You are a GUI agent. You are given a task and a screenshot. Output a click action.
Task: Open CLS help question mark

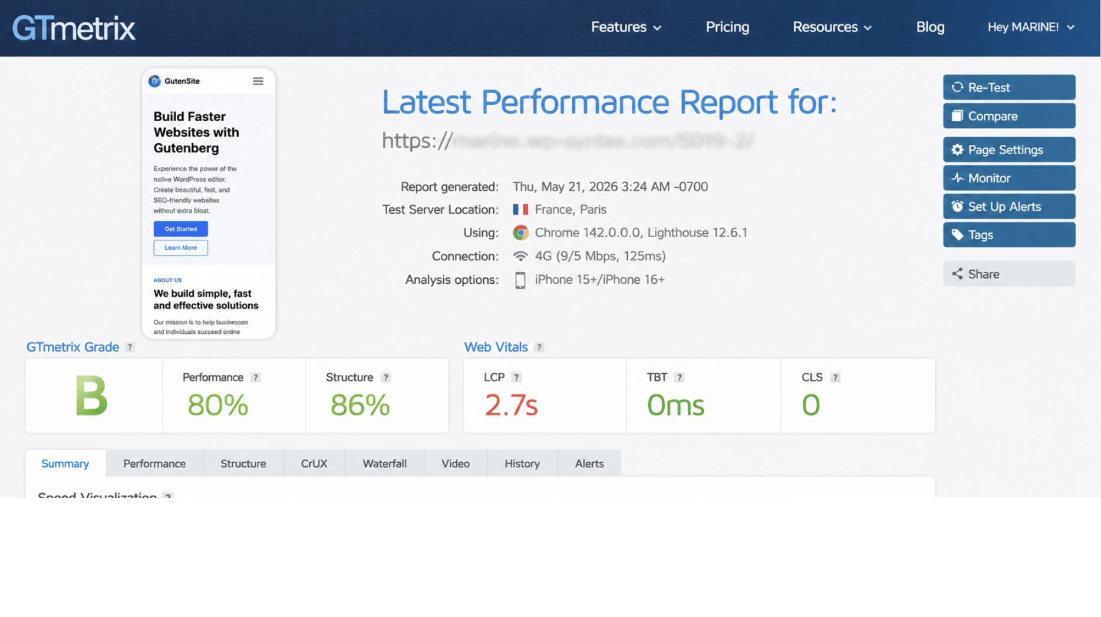[835, 378]
